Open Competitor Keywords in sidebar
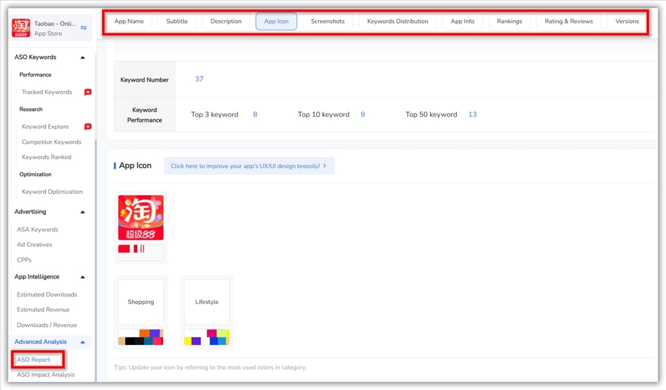666x390 pixels. coord(51,142)
